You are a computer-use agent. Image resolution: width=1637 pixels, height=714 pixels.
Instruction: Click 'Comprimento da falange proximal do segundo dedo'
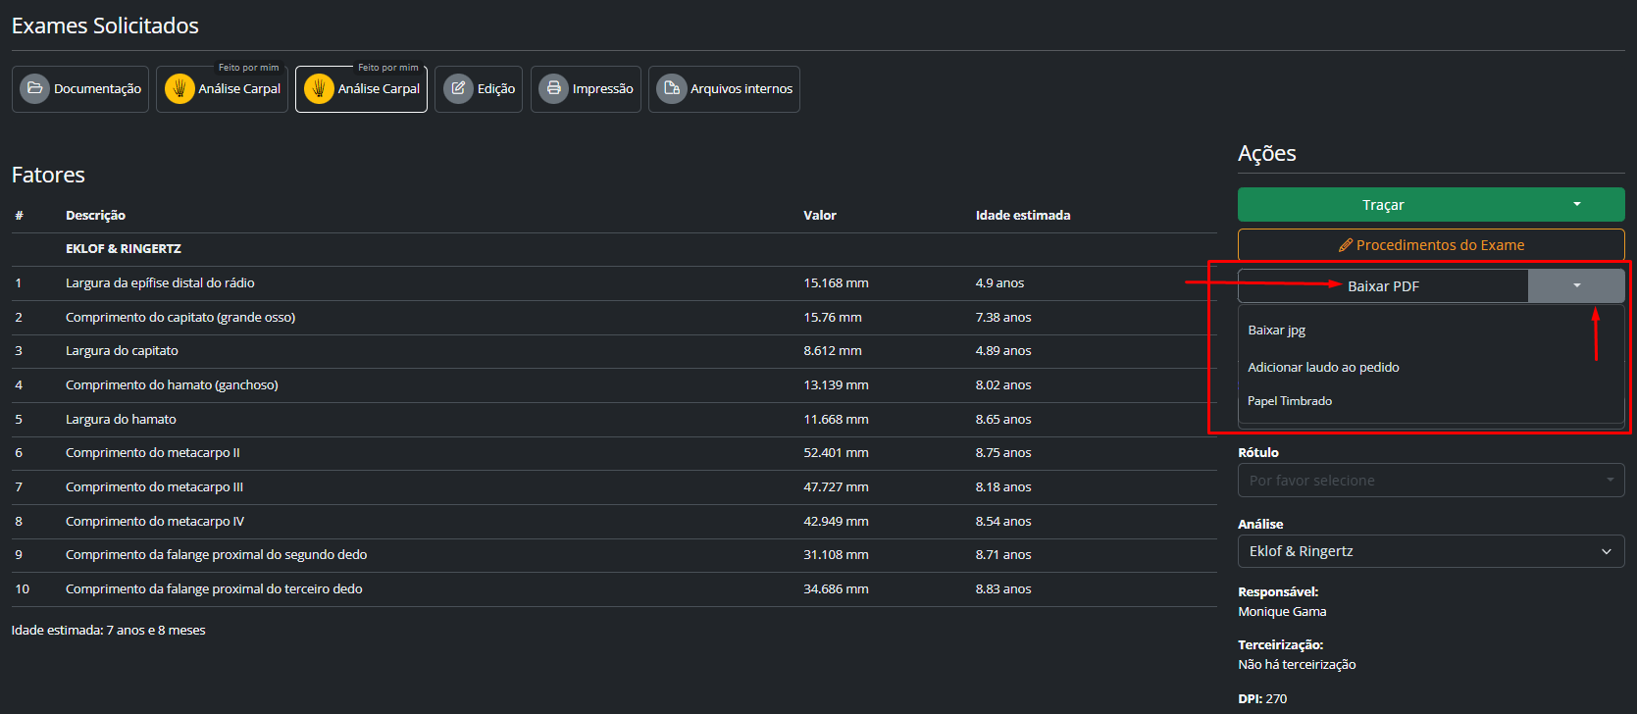tap(216, 555)
